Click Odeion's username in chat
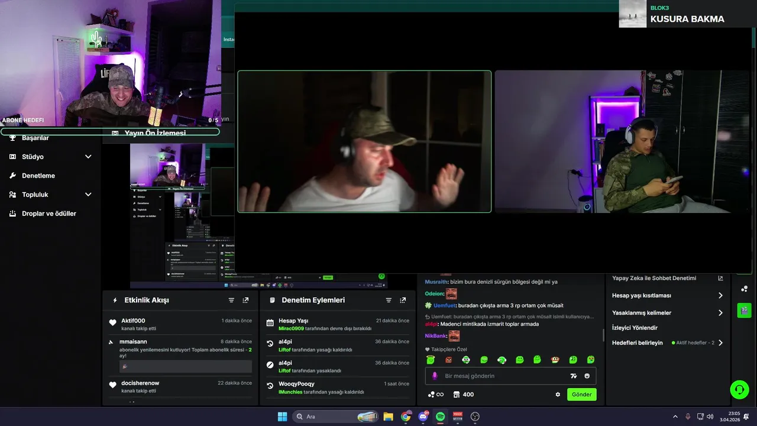This screenshot has width=757, height=426. pos(434,293)
